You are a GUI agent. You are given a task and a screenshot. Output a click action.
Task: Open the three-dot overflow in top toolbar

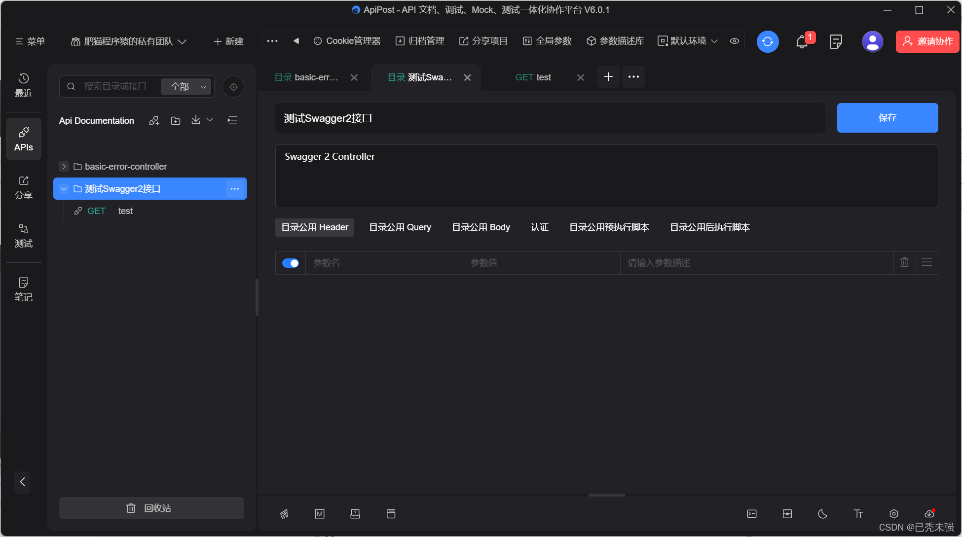tap(272, 41)
